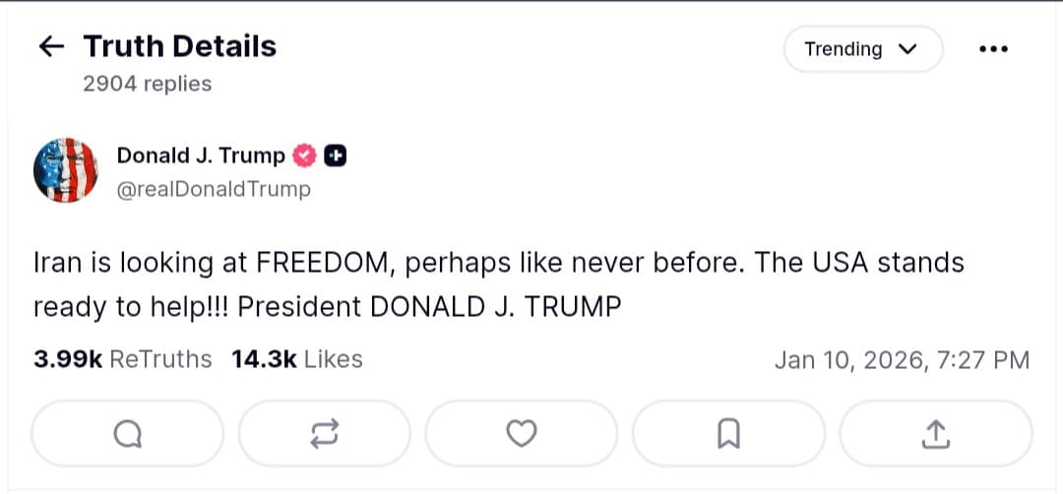The image size is (1063, 494).
Task: Click the Donald J. Trump display name
Action: click(201, 155)
